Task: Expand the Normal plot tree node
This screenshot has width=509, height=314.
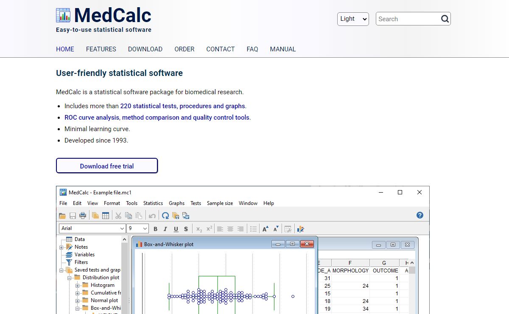Action: click(x=77, y=300)
